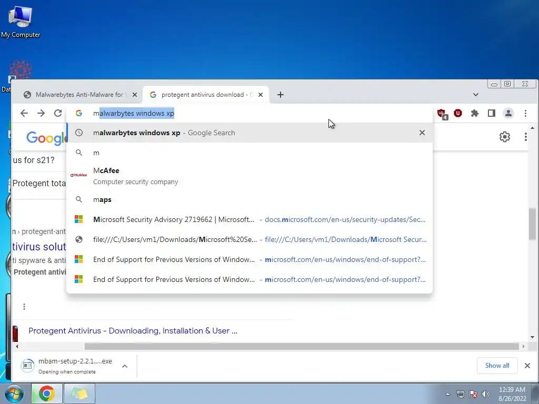Viewport: 539px width, 404px height.
Task: Go forward with the forward arrow
Action: click(41, 113)
